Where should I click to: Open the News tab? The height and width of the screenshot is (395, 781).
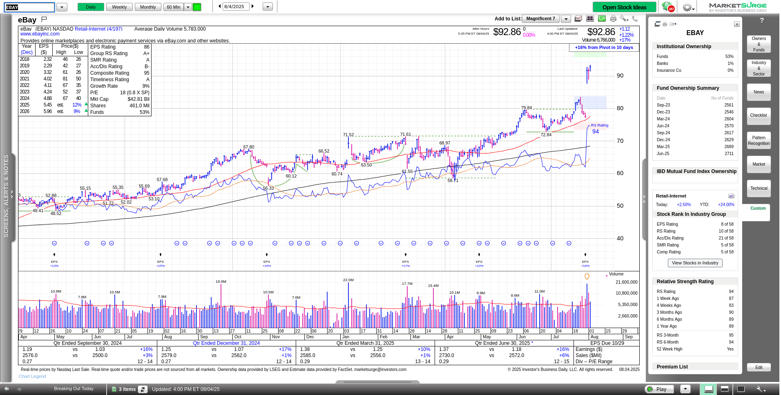point(759,92)
